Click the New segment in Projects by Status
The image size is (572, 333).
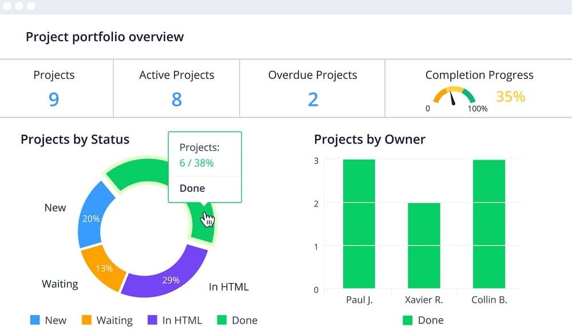click(92, 217)
